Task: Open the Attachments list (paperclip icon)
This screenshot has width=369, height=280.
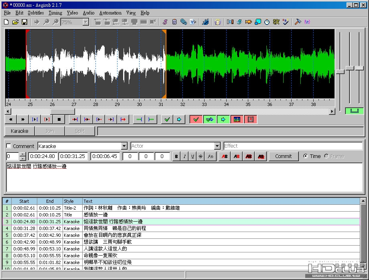Action: pos(184,22)
